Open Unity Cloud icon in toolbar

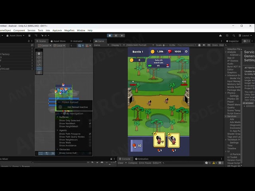pyautogui.click(x=220, y=35)
